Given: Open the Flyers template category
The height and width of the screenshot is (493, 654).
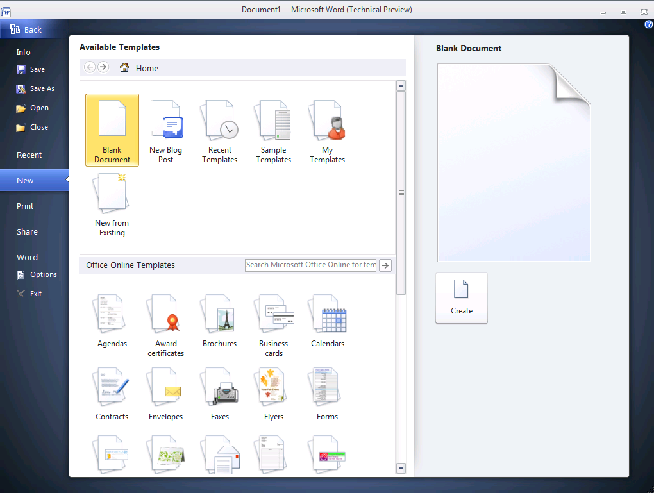Looking at the screenshot, I should click(273, 394).
